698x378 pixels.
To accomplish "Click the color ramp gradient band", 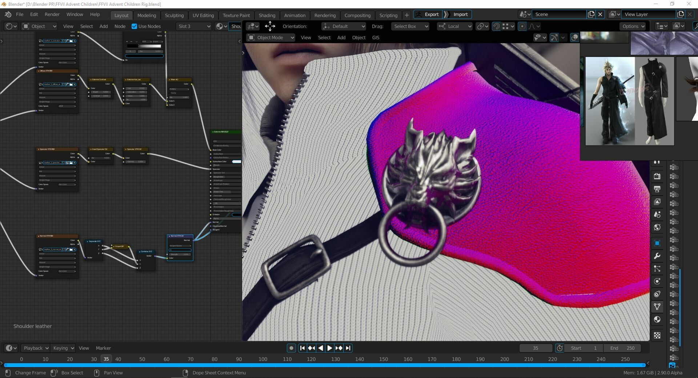I will pyautogui.click(x=144, y=46).
